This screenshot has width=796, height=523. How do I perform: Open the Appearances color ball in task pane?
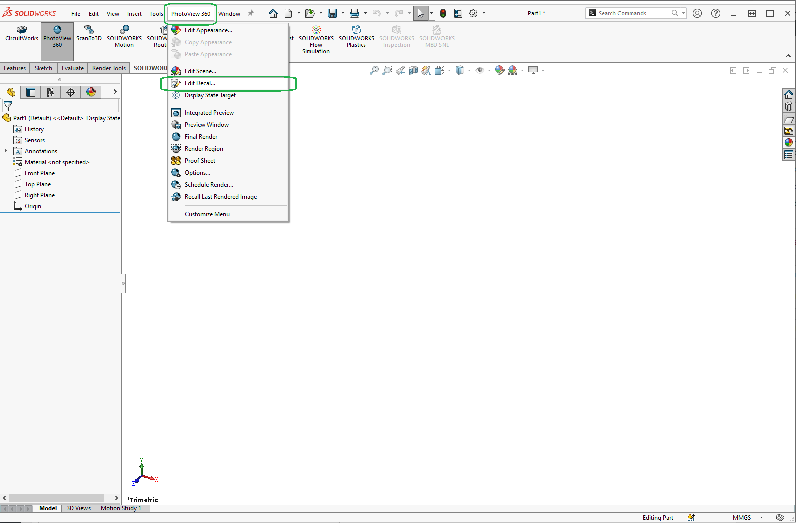click(x=788, y=143)
